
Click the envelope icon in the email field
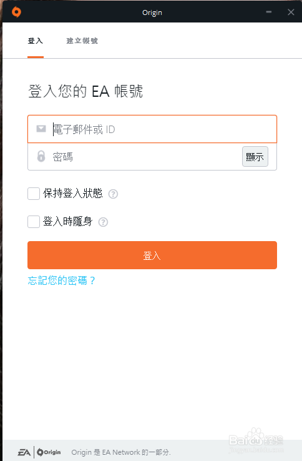click(41, 129)
